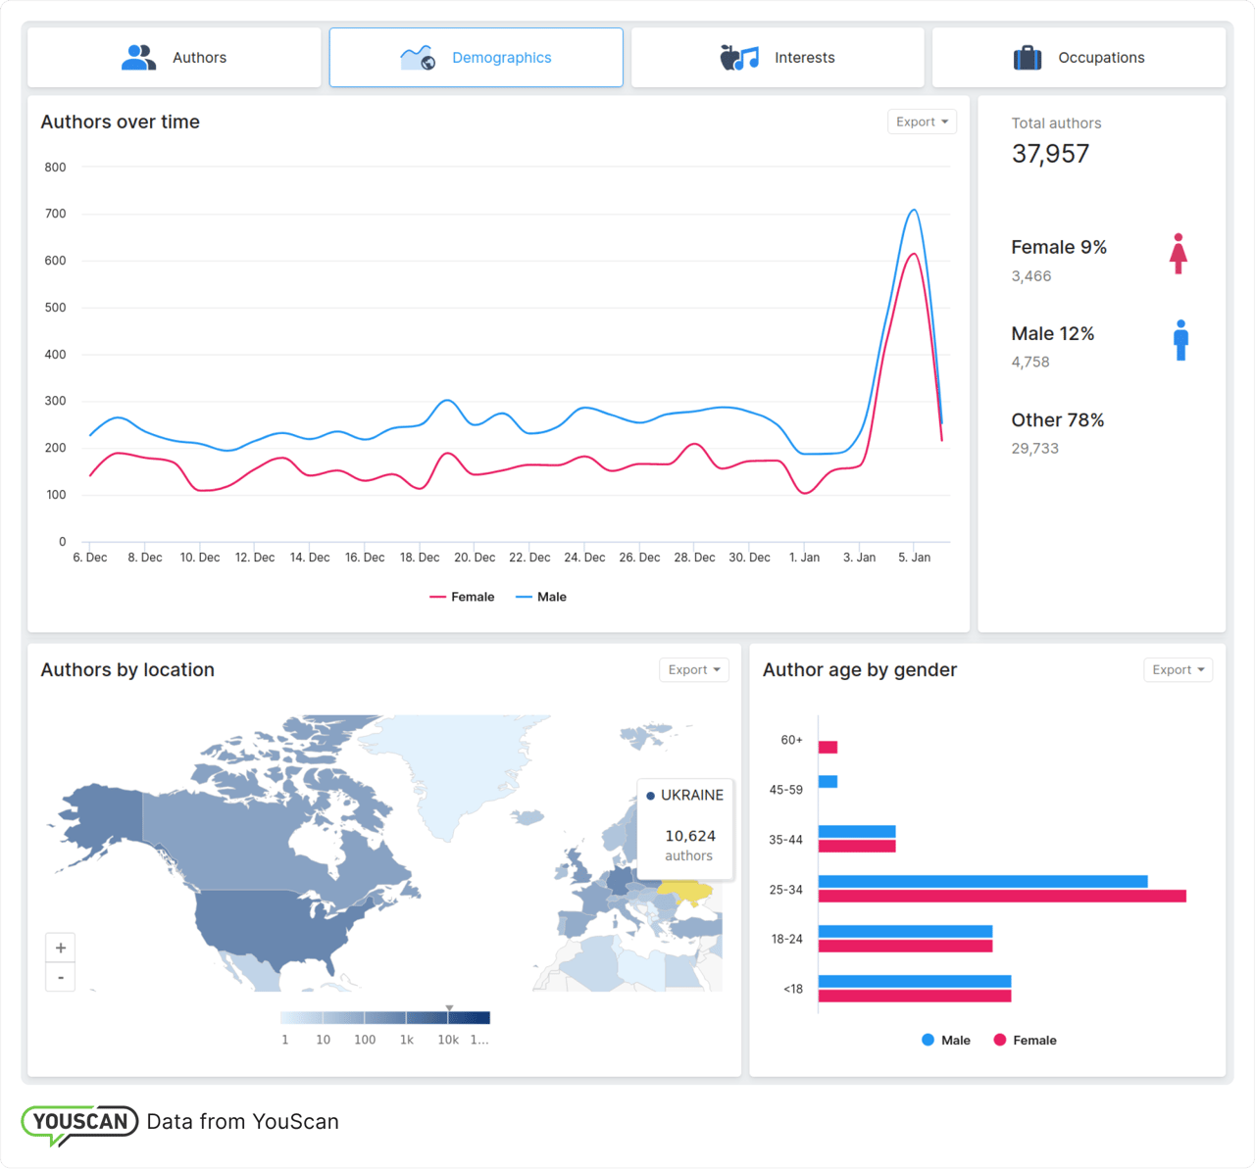
Task: Open Export dropdown for Author age by gender
Action: point(1178,670)
